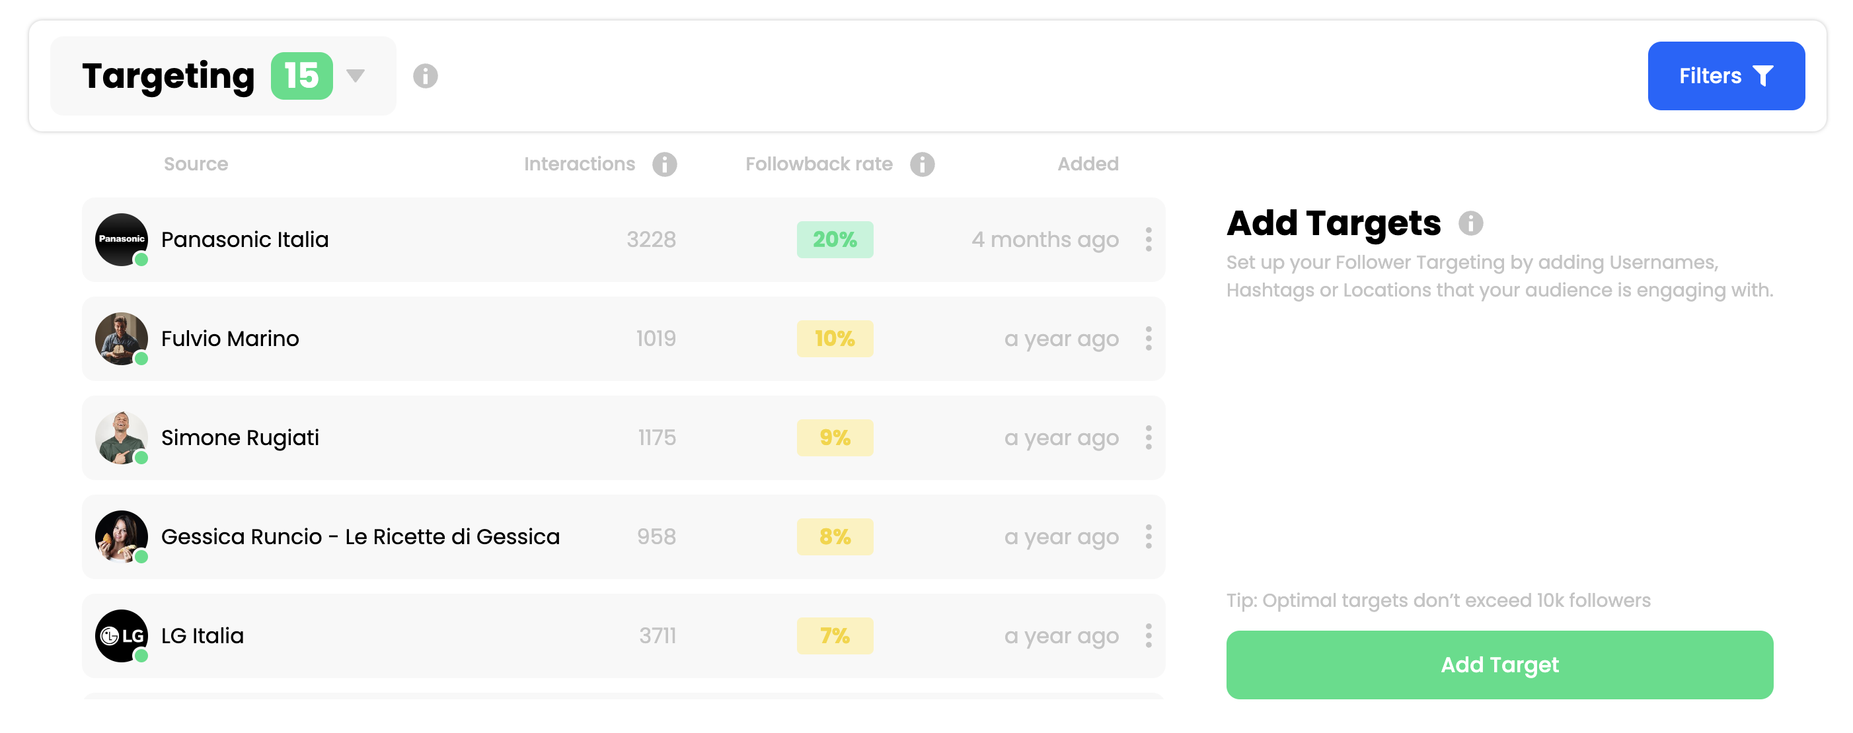Viewport: 1853px width, 733px height.
Task: Open the Filters funnel icon
Action: (x=1762, y=75)
